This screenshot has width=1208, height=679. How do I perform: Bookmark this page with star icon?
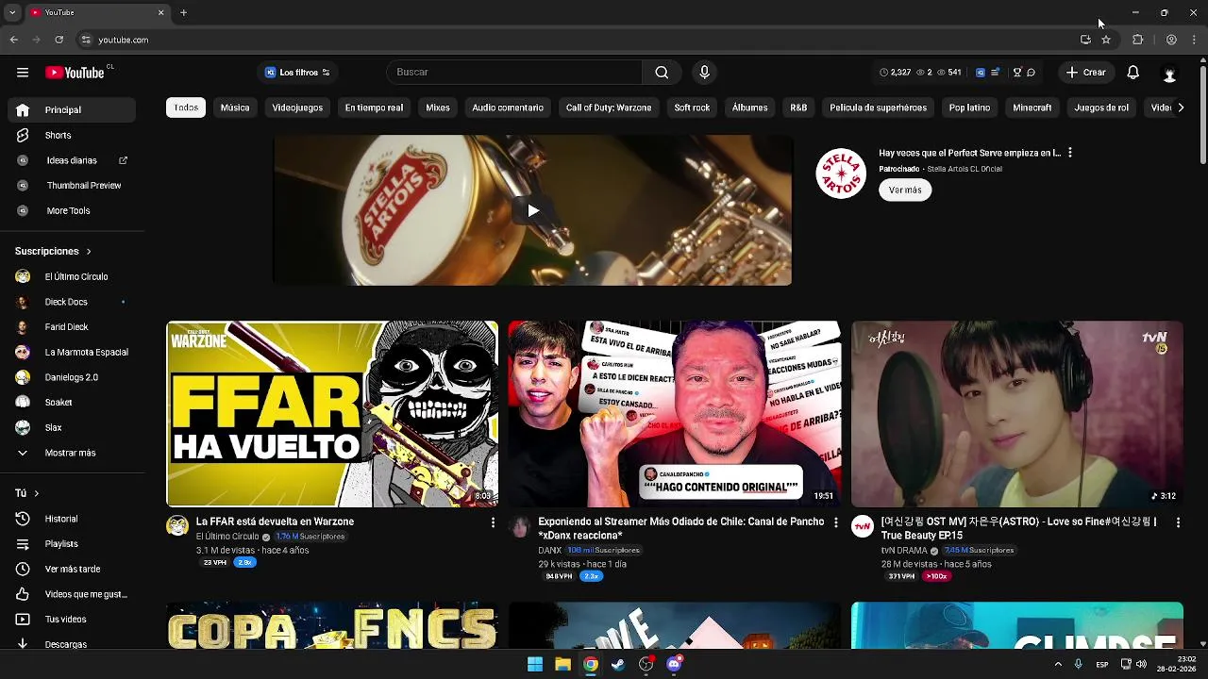(1106, 40)
